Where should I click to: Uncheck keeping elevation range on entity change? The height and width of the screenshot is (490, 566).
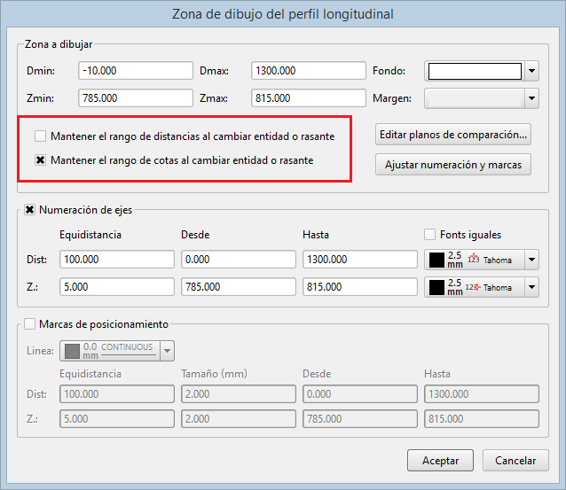click(x=41, y=161)
